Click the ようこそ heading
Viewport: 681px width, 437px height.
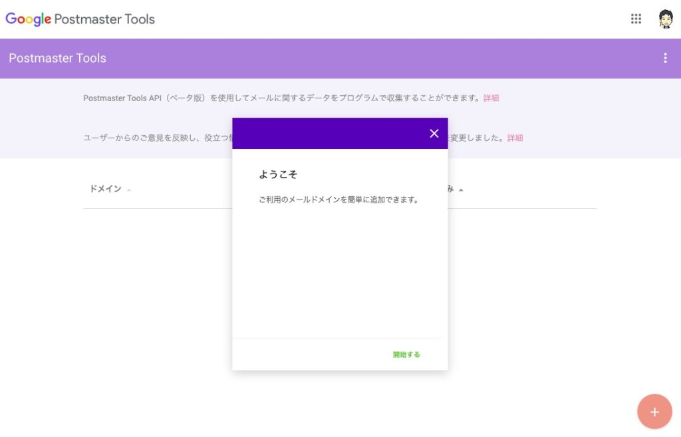click(278, 175)
